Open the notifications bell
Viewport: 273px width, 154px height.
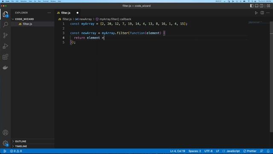click(x=268, y=151)
